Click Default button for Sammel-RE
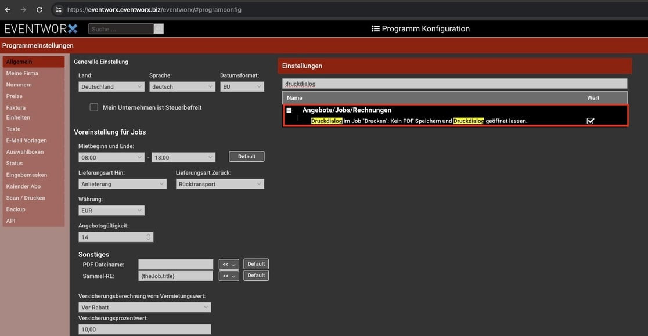 256,275
